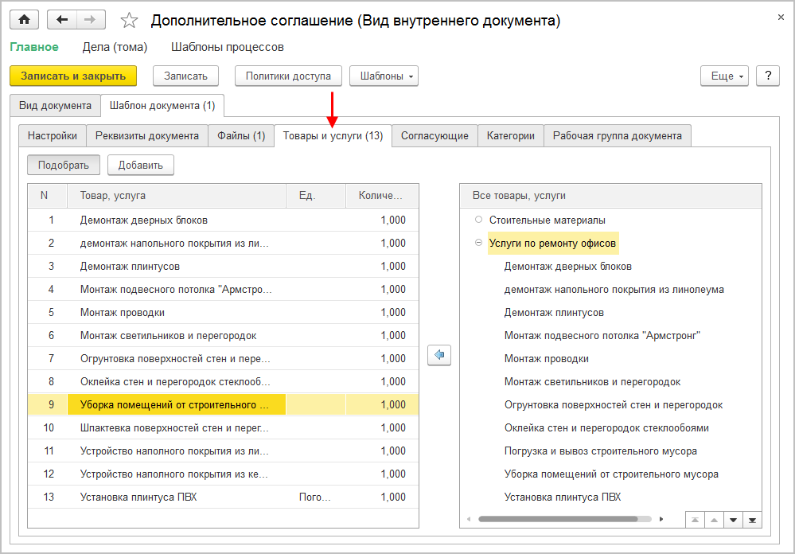
Task: Select tree item Уборка помещений от строительного мусора
Action: coord(611,474)
